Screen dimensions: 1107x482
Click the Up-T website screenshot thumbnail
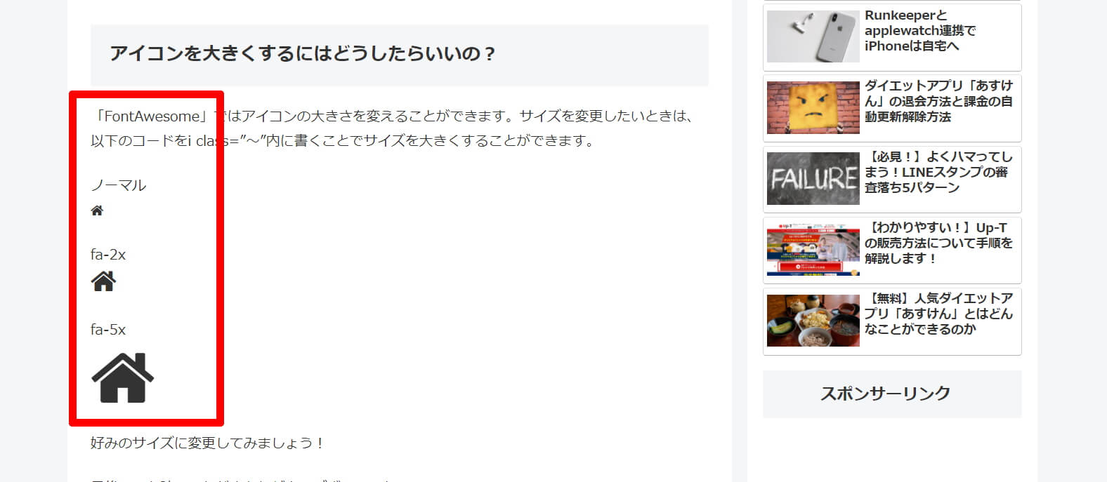813,250
